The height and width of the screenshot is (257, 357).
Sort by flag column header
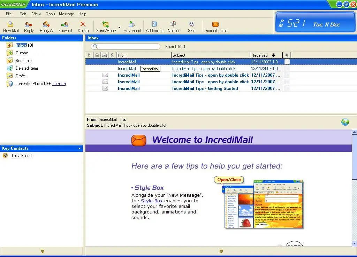tap(287, 55)
